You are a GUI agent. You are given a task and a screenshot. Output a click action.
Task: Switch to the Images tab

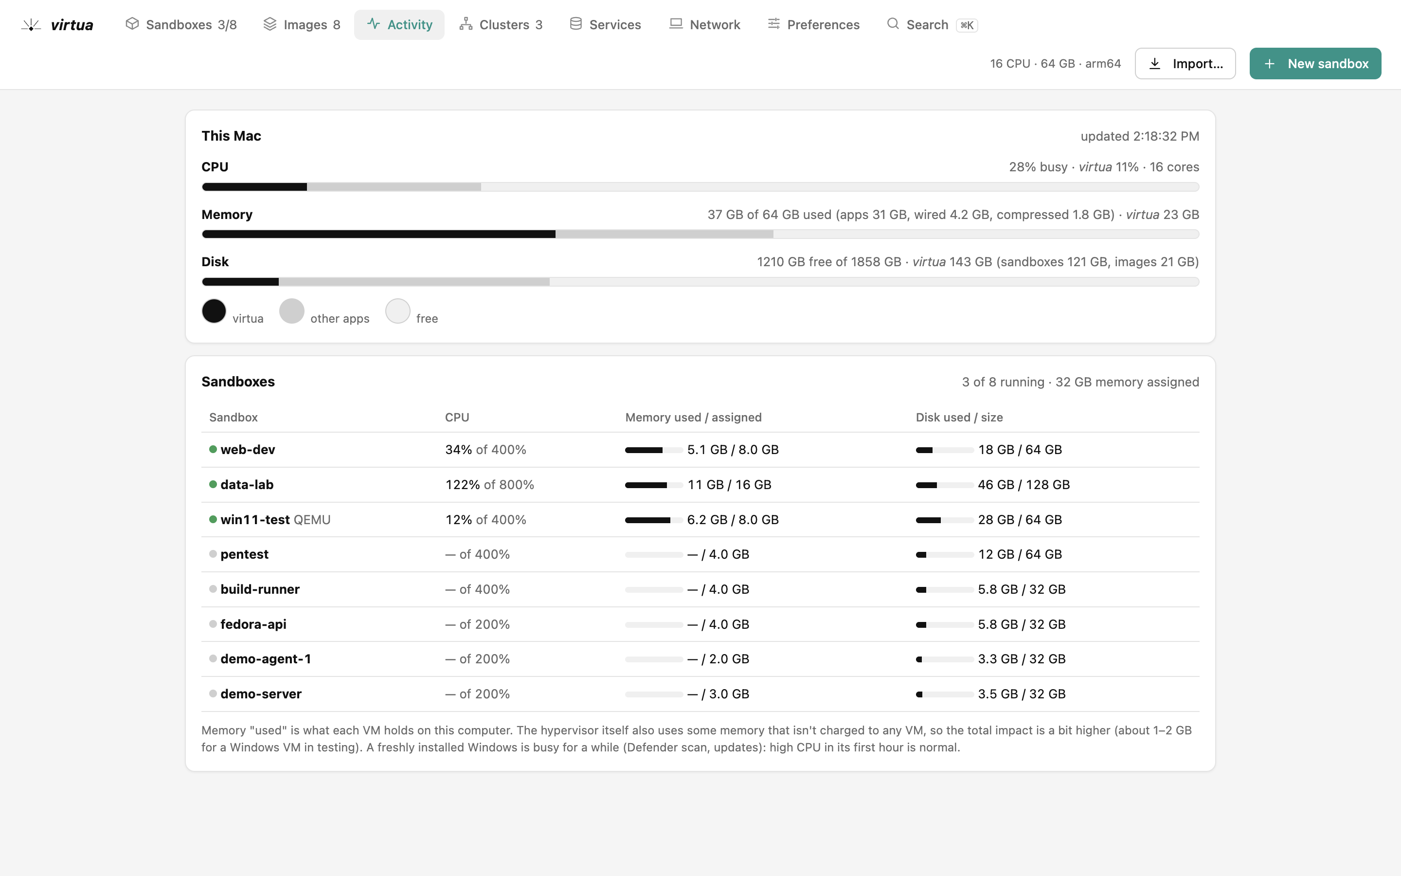point(301,24)
